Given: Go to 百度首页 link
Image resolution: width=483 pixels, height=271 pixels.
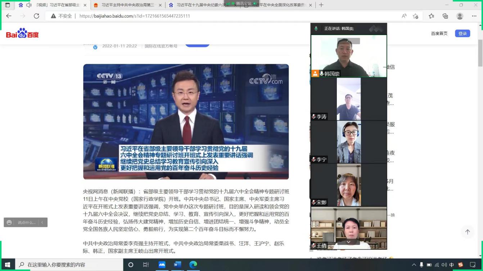Looking at the screenshot, I should tap(439, 33).
